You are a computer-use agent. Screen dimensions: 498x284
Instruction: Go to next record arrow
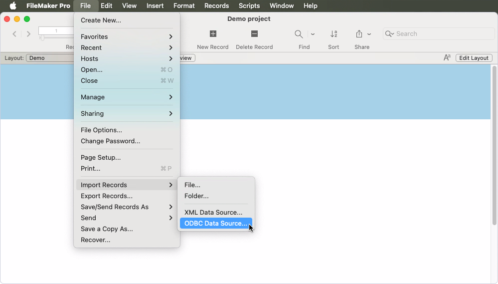click(28, 34)
